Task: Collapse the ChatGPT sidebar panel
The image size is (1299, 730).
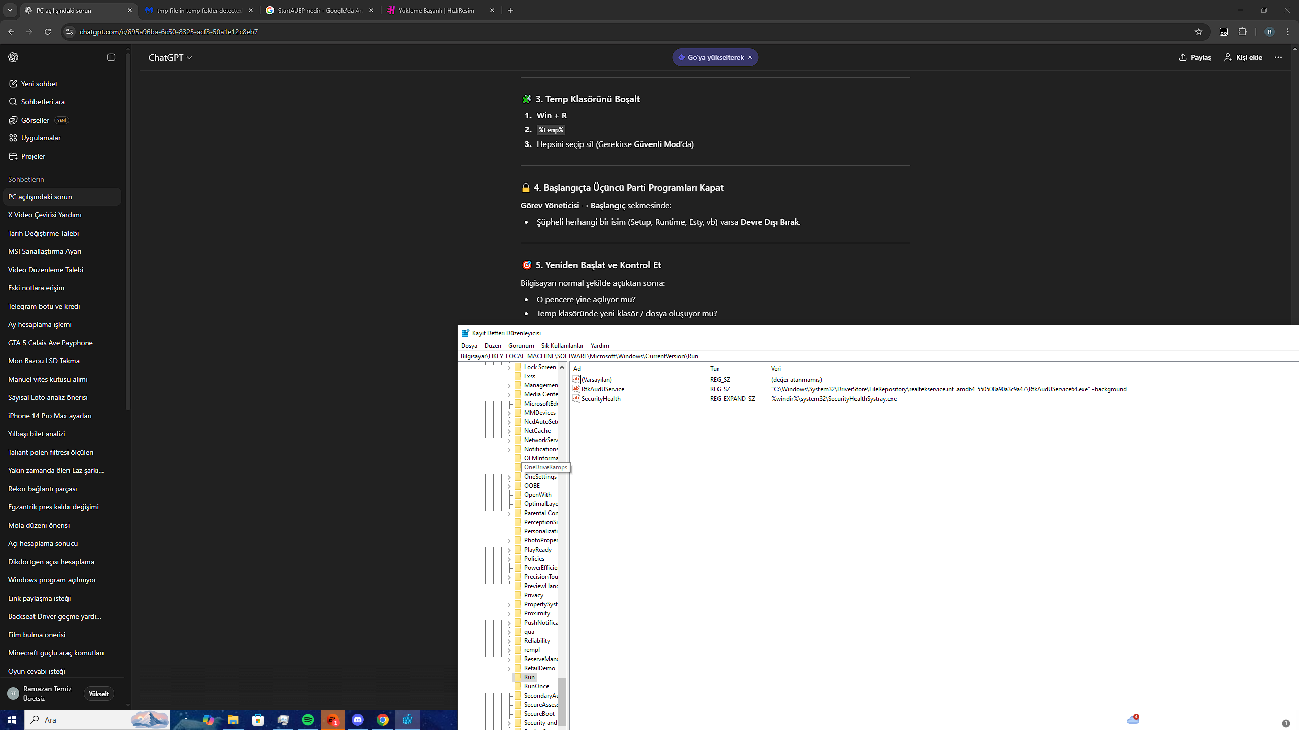Action: [111, 57]
